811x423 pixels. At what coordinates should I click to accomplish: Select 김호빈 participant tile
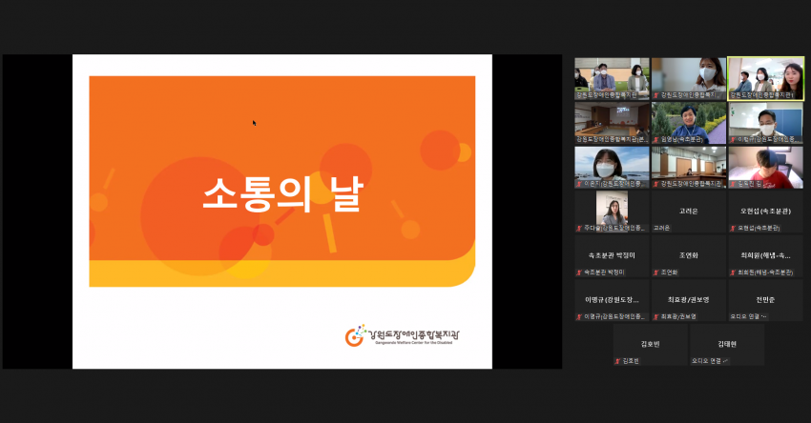coord(651,345)
